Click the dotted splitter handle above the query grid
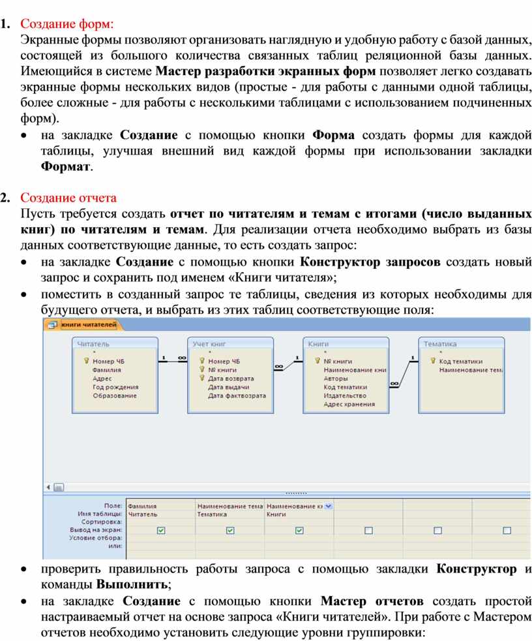Screen dimensions: 532x641 click(295, 493)
